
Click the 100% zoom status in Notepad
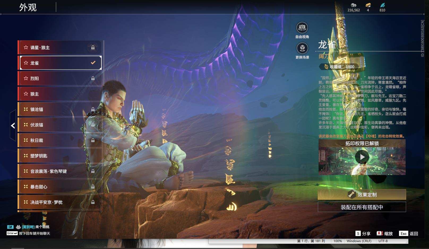pos(338,241)
